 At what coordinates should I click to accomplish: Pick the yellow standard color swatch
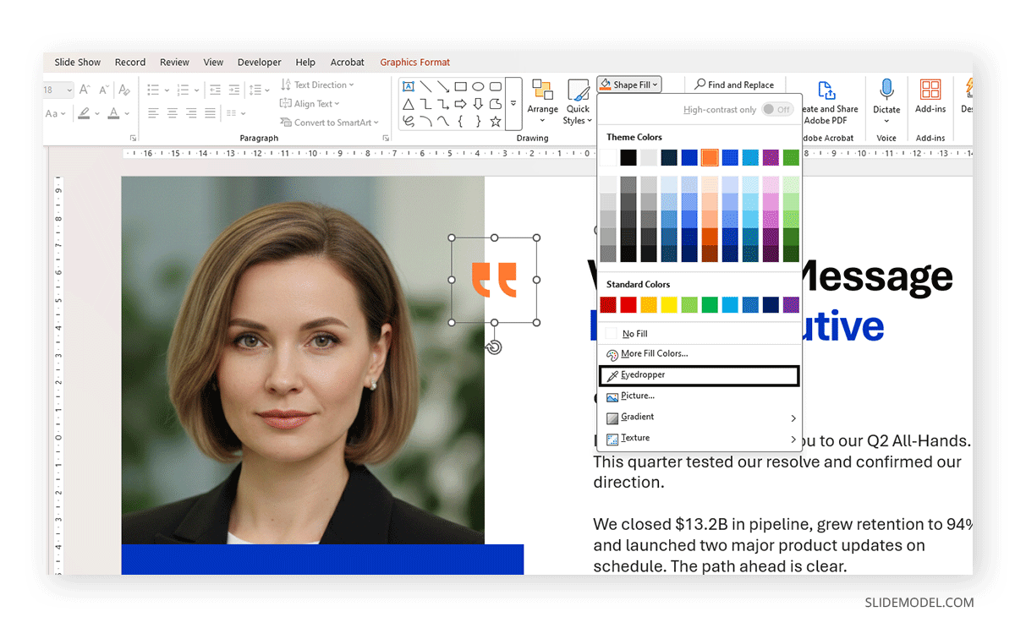(x=669, y=304)
